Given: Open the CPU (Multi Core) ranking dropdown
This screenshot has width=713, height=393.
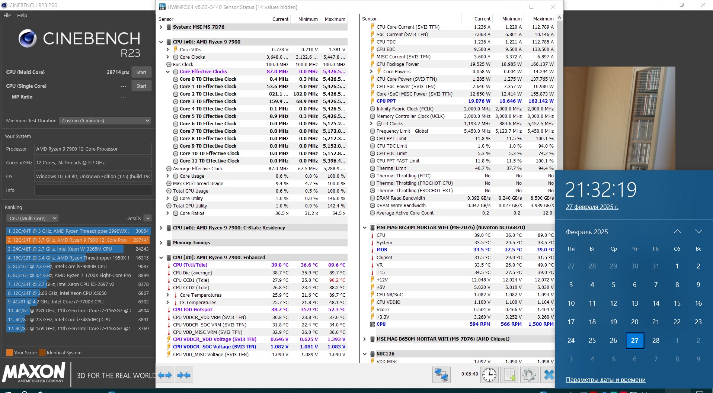Looking at the screenshot, I should (32, 219).
